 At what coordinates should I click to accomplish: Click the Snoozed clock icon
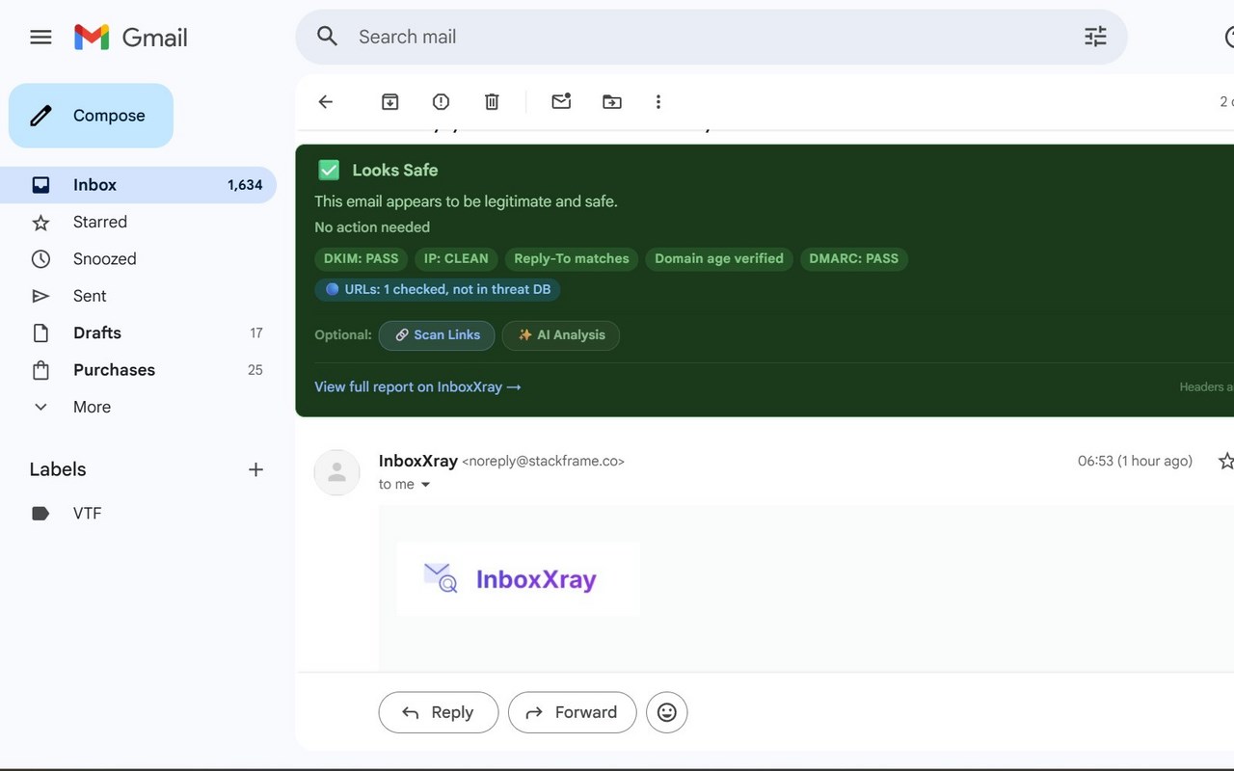tap(40, 259)
